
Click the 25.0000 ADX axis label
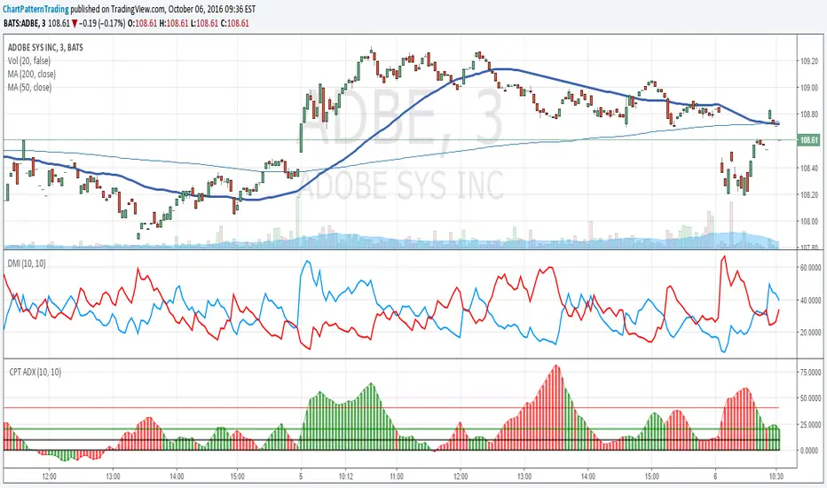[811, 425]
